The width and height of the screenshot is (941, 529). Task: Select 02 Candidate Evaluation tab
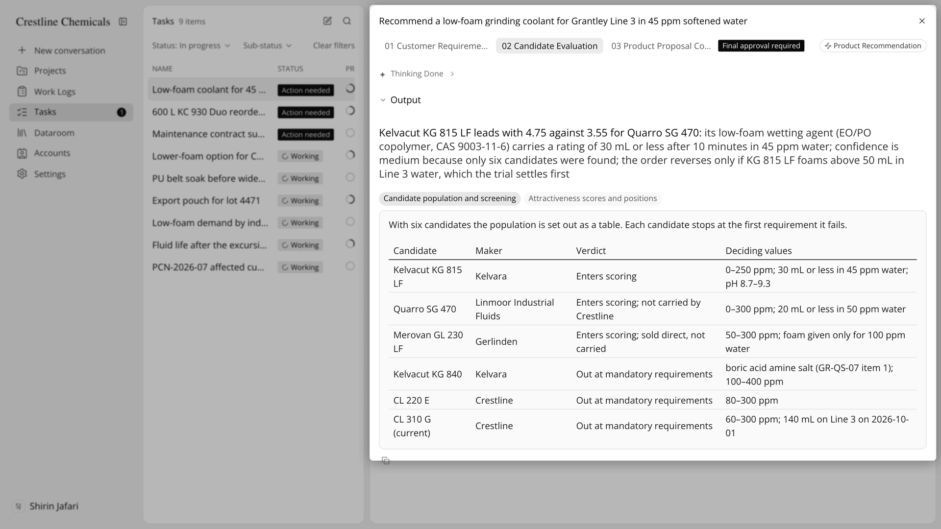coord(549,46)
